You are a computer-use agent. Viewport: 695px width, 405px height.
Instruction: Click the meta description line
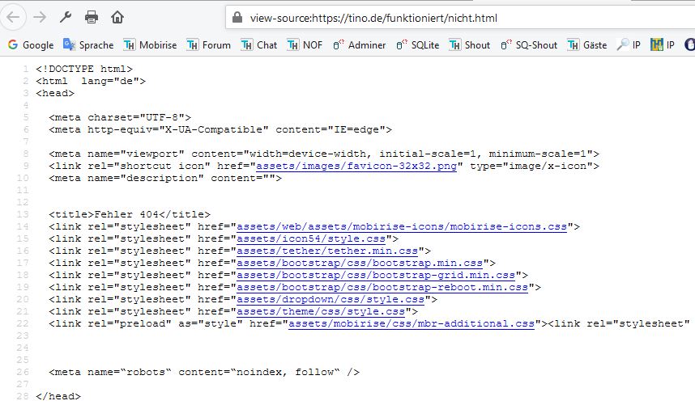(165, 178)
